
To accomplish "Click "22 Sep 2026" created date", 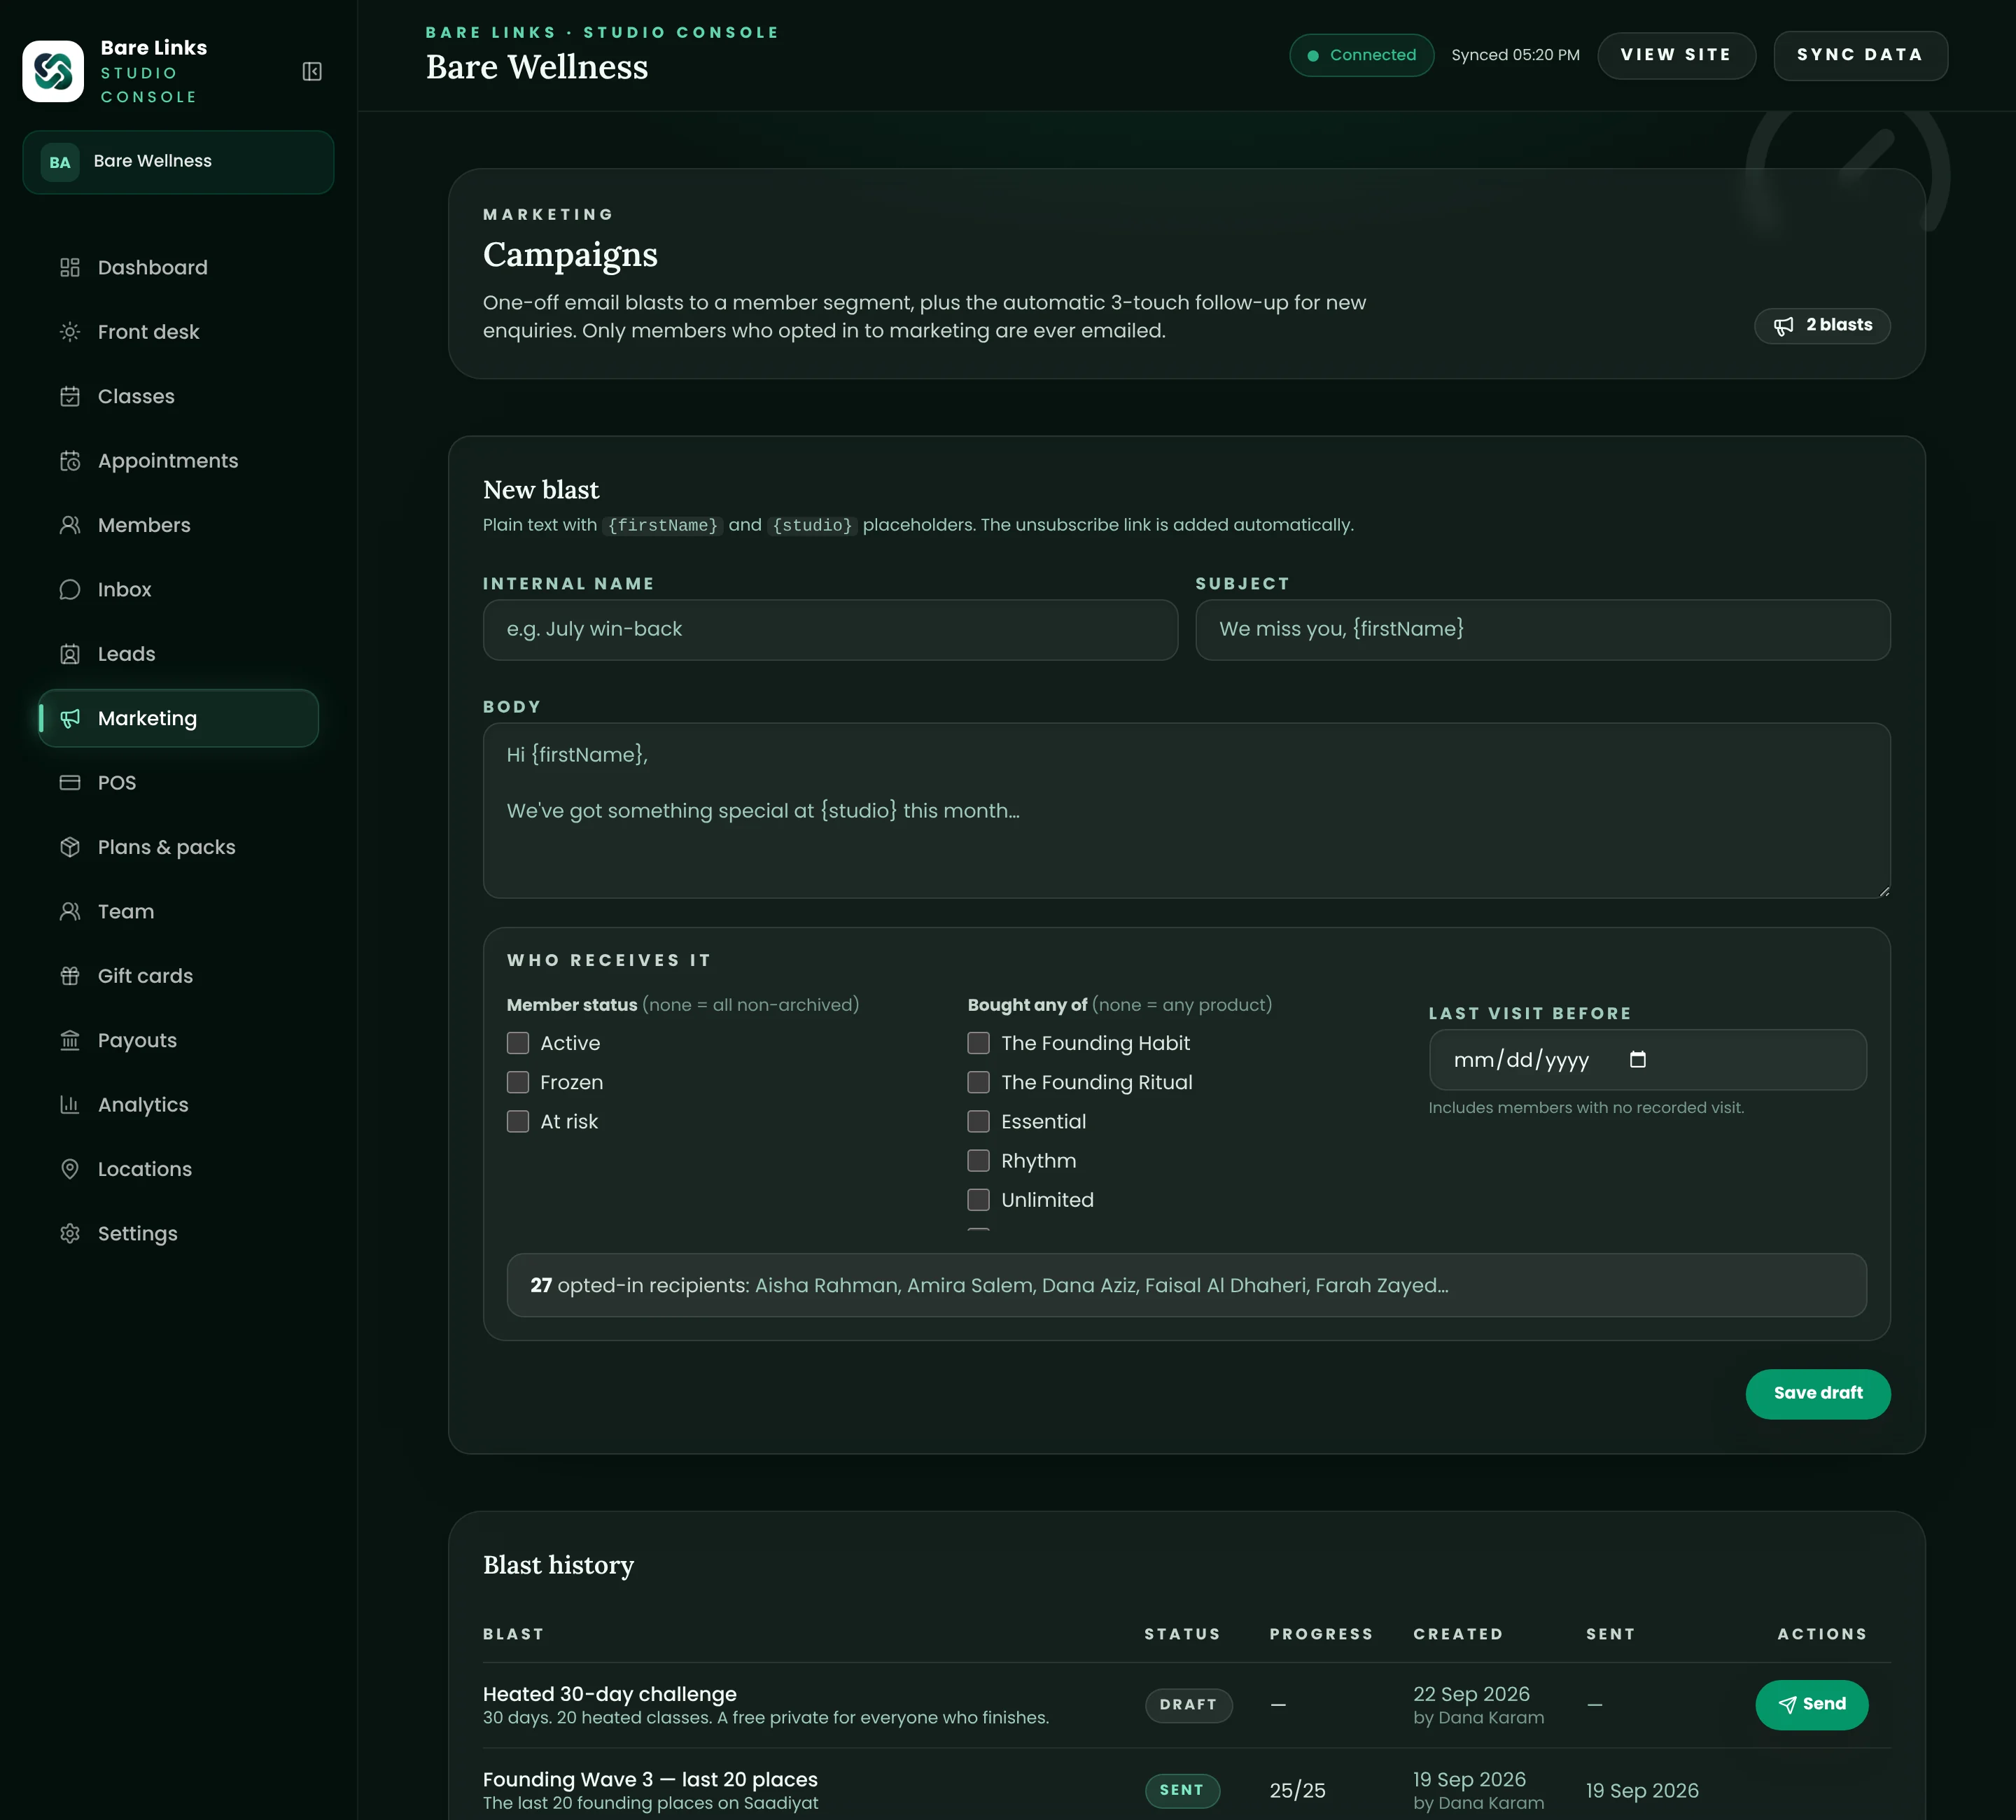I will pyautogui.click(x=1471, y=1694).
